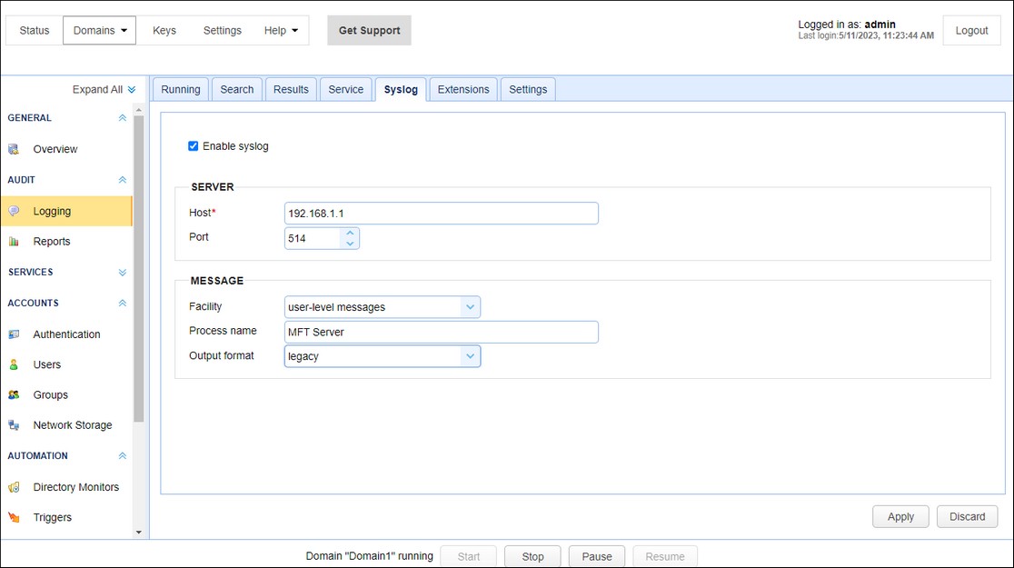Click the sidebar scroll up arrow
This screenshot has height=568, width=1014.
pyautogui.click(x=138, y=111)
